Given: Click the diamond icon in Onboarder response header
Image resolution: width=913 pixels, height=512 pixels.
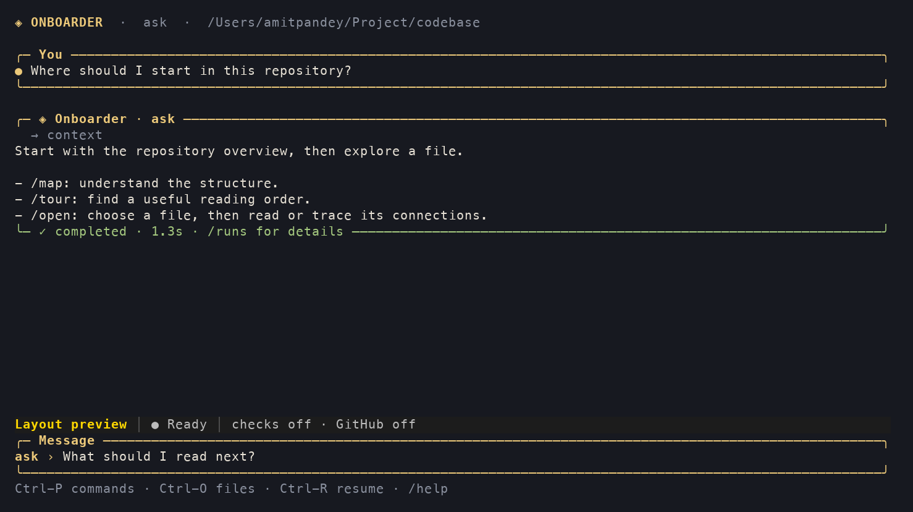Looking at the screenshot, I should pos(43,119).
